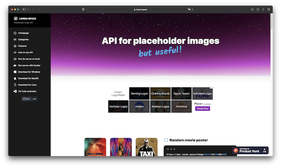
Task: Click the Homepage house icon in sidebar
Action: click(x=15, y=33)
